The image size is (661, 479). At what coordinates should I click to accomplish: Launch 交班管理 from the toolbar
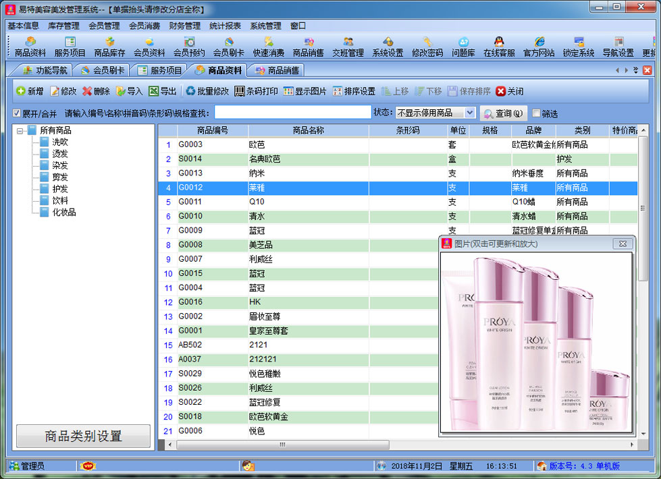tap(348, 47)
